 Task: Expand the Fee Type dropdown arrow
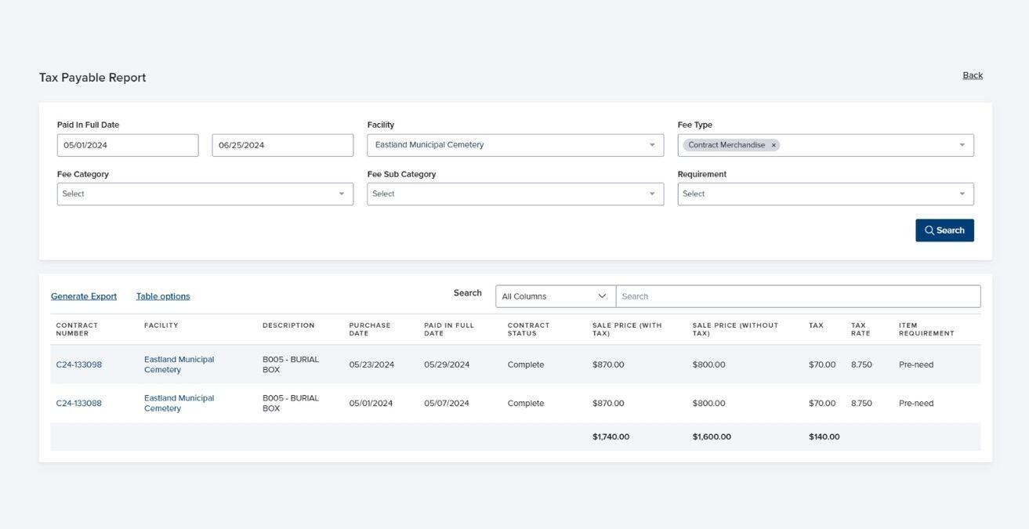962,145
